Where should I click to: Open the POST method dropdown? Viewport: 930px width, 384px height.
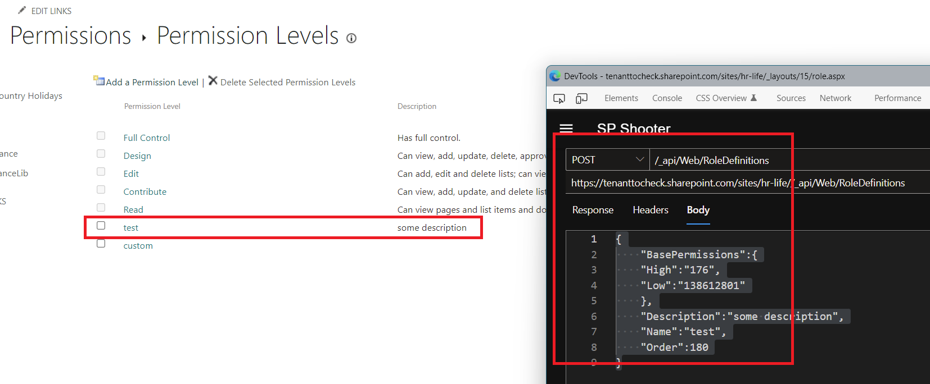pos(607,160)
